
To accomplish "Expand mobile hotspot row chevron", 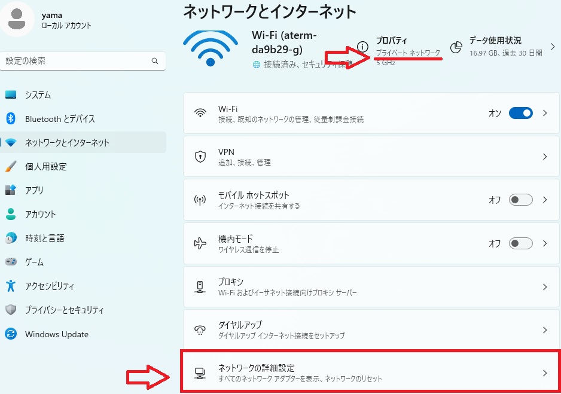I will click(545, 200).
